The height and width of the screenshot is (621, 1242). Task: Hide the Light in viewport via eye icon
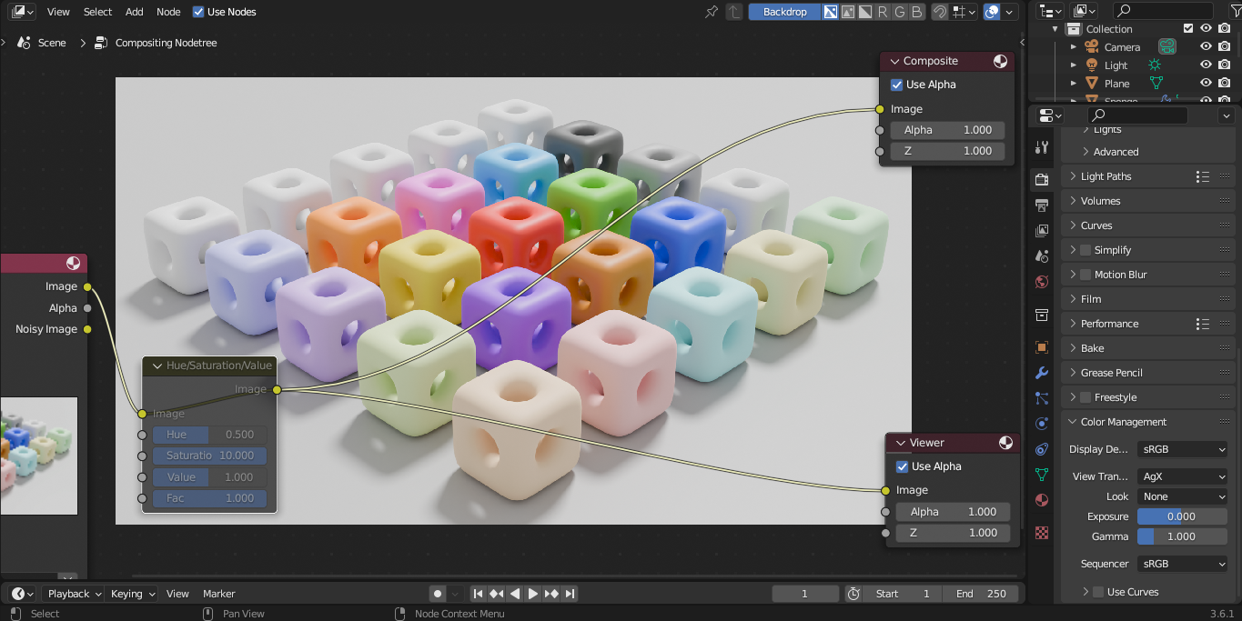point(1206,65)
